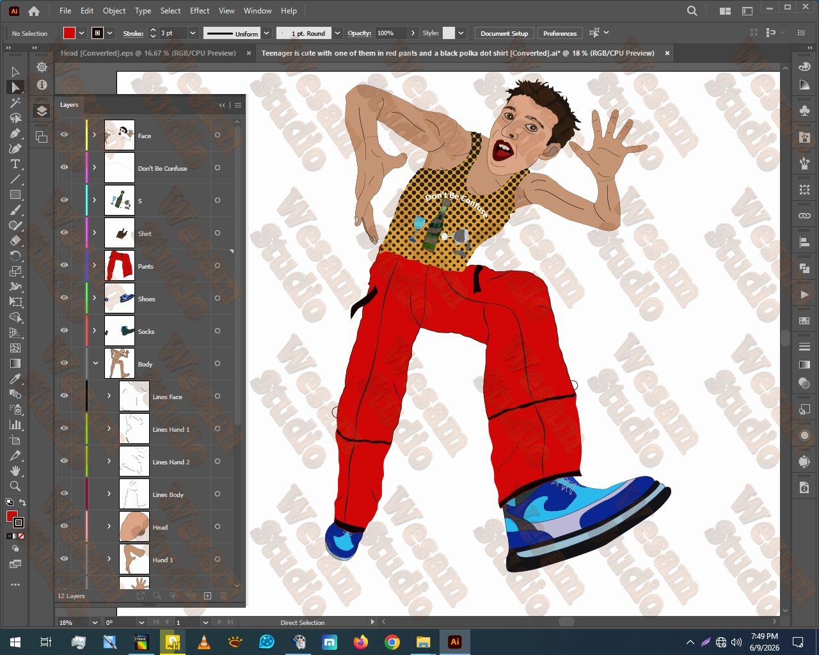Open the Window menu
Viewport: 819px width, 655px height.
tap(258, 11)
